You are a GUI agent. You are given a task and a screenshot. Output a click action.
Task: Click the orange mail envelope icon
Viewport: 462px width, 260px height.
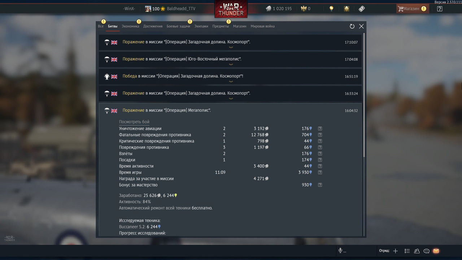(436, 251)
